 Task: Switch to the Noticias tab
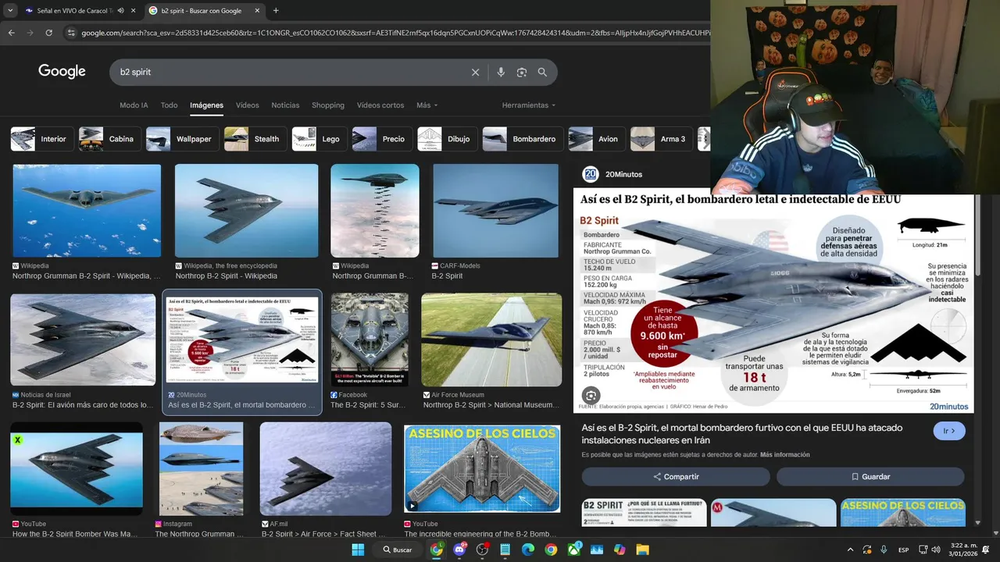285,105
